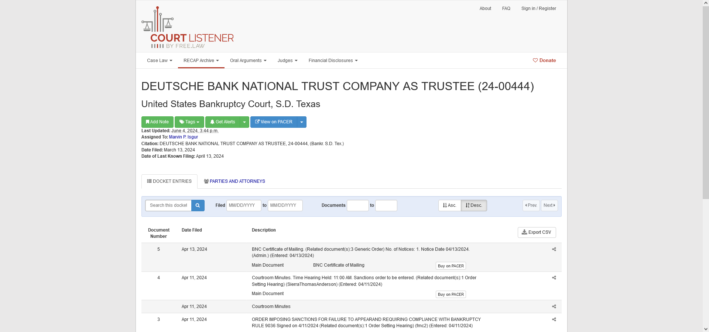Open the Tags dropdown

189,122
